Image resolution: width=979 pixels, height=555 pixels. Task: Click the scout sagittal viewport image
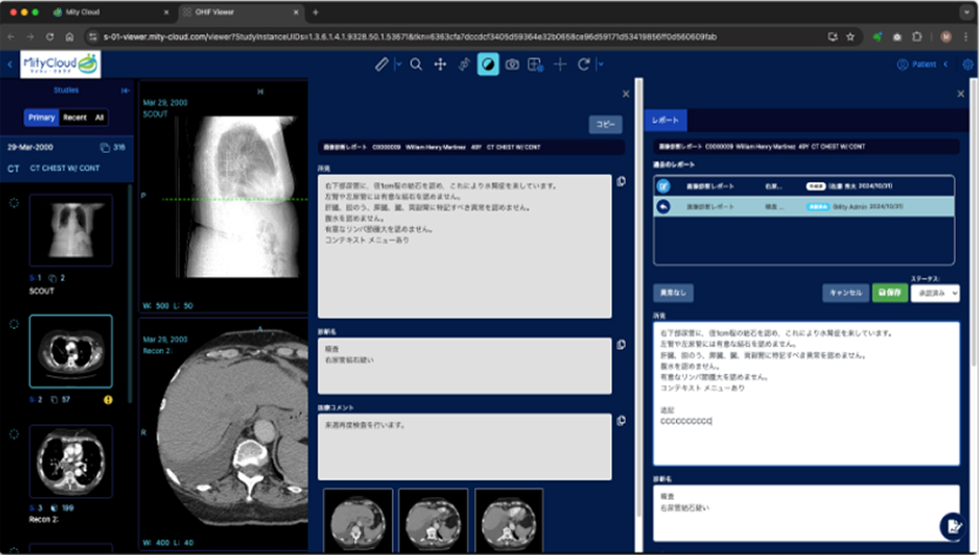click(x=222, y=195)
